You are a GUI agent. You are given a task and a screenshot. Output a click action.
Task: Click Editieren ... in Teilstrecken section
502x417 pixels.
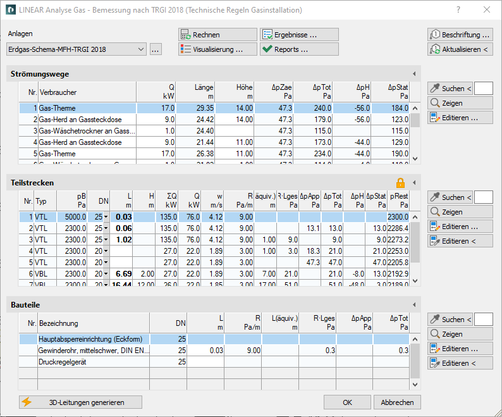click(460, 227)
